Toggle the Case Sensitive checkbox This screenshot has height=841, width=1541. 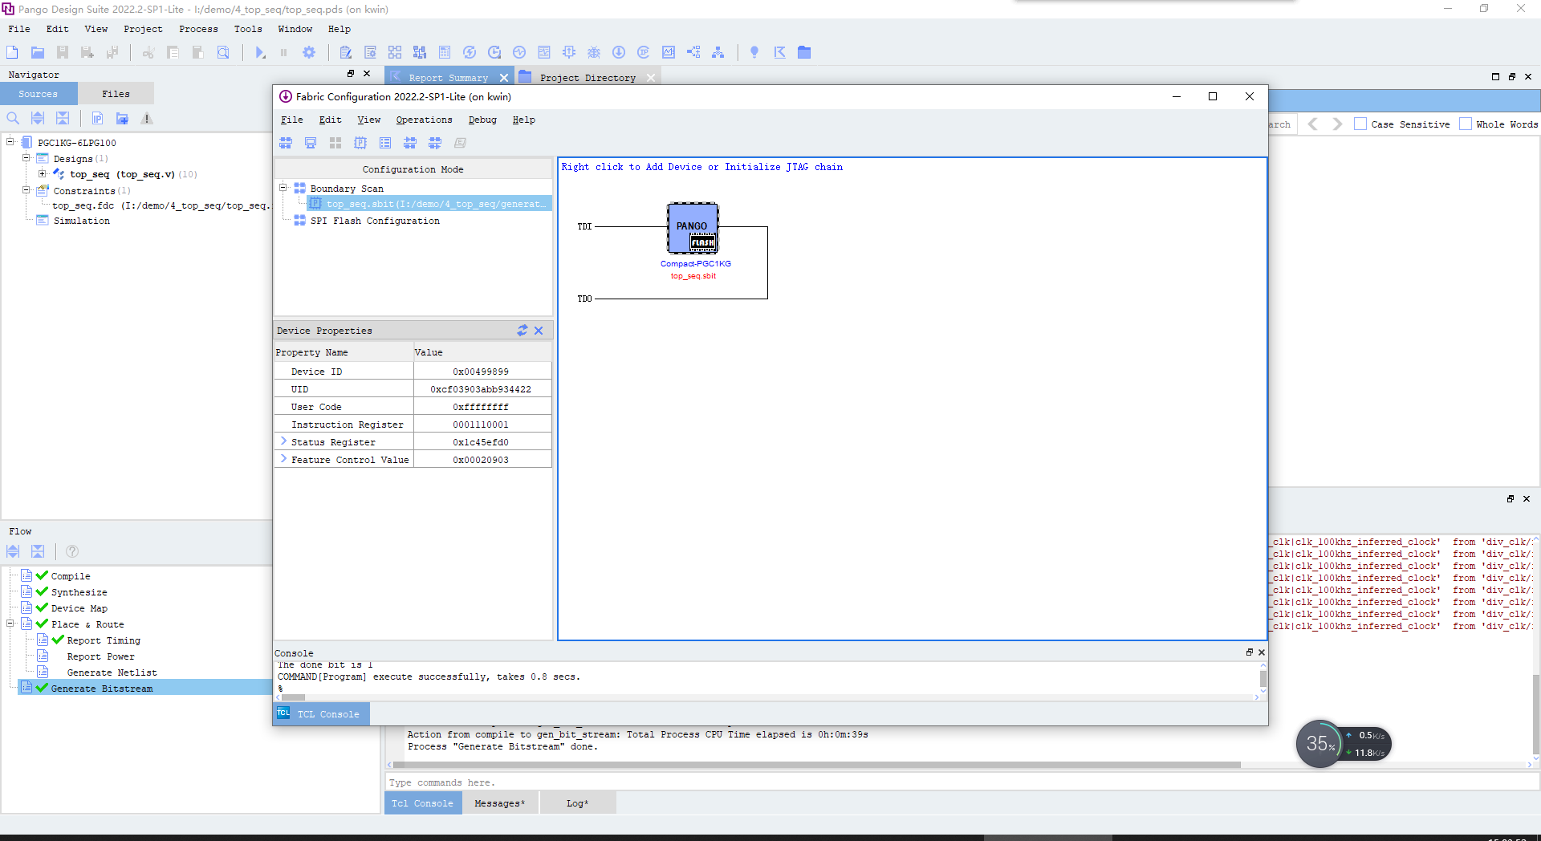point(1360,124)
